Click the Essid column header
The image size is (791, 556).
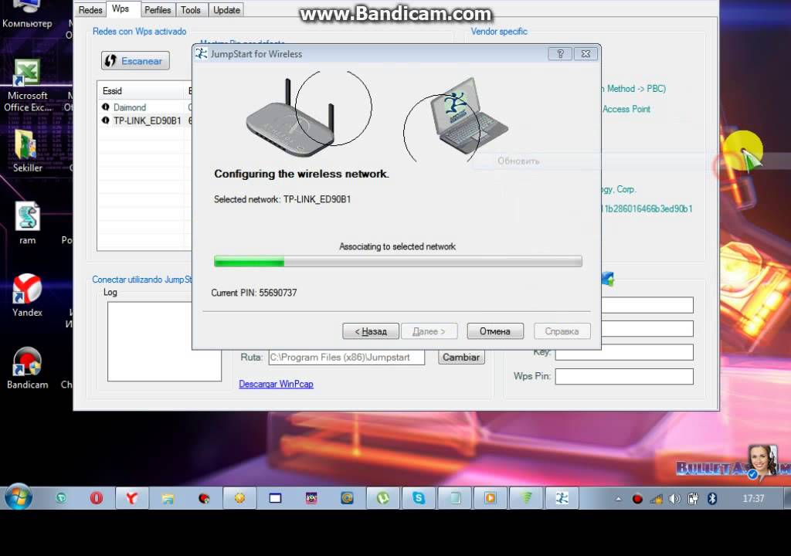141,91
